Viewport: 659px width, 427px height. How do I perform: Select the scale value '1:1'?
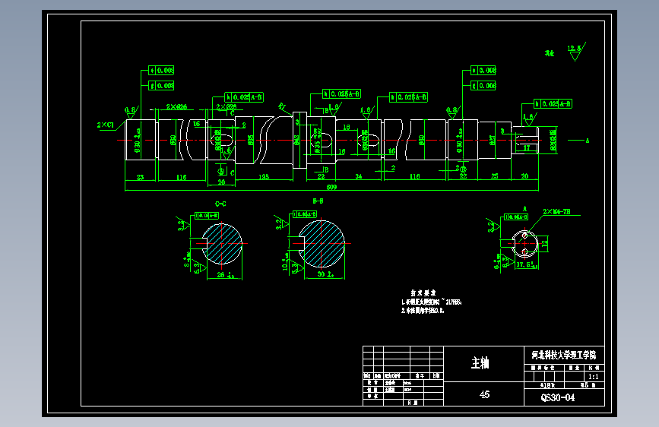point(594,377)
